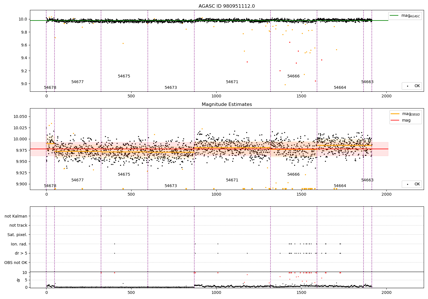Click the 'dr > 5' axis label
428x299 pixels.
(21, 253)
